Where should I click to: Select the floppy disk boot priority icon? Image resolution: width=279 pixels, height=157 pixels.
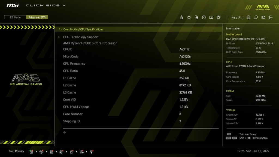[x=81, y=152]
